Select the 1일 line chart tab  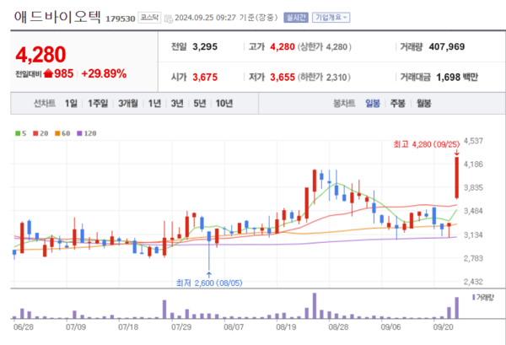71,103
